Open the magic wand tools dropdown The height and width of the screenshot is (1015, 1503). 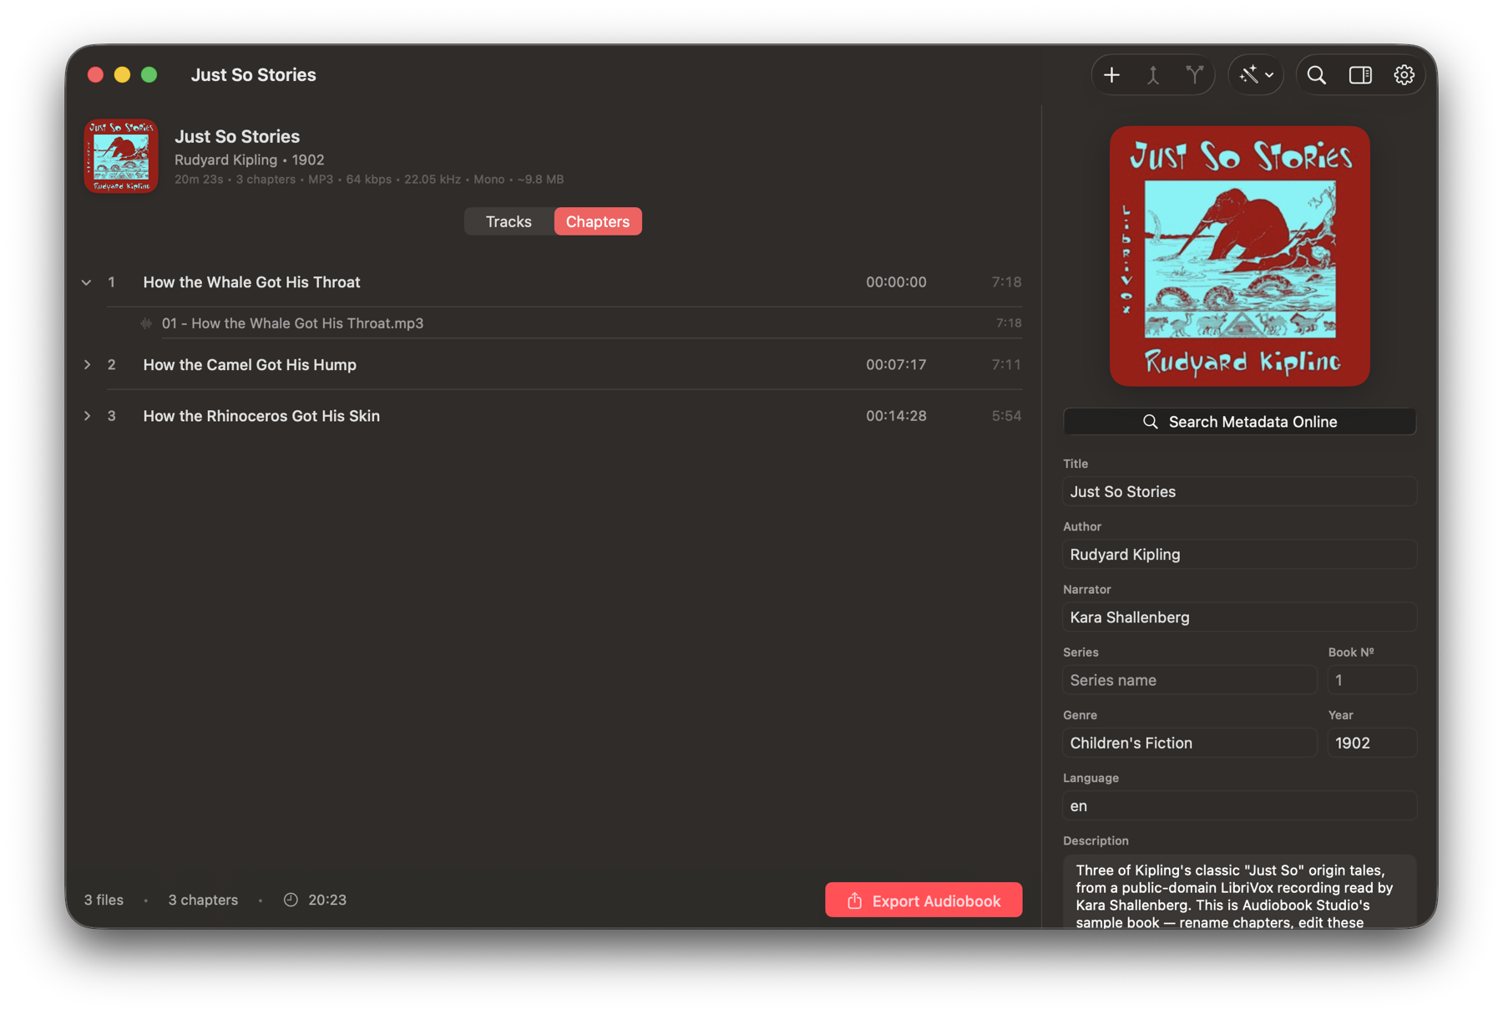pos(1256,75)
